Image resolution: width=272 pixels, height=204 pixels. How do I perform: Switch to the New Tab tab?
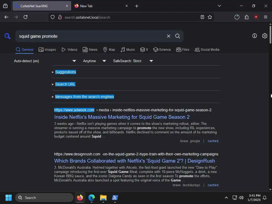(101, 6)
